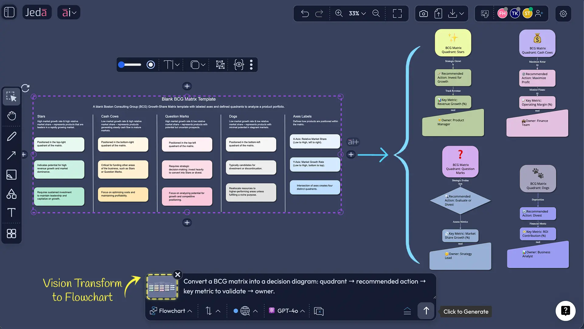
Task: Select the pen drawing tool
Action: tap(12, 136)
